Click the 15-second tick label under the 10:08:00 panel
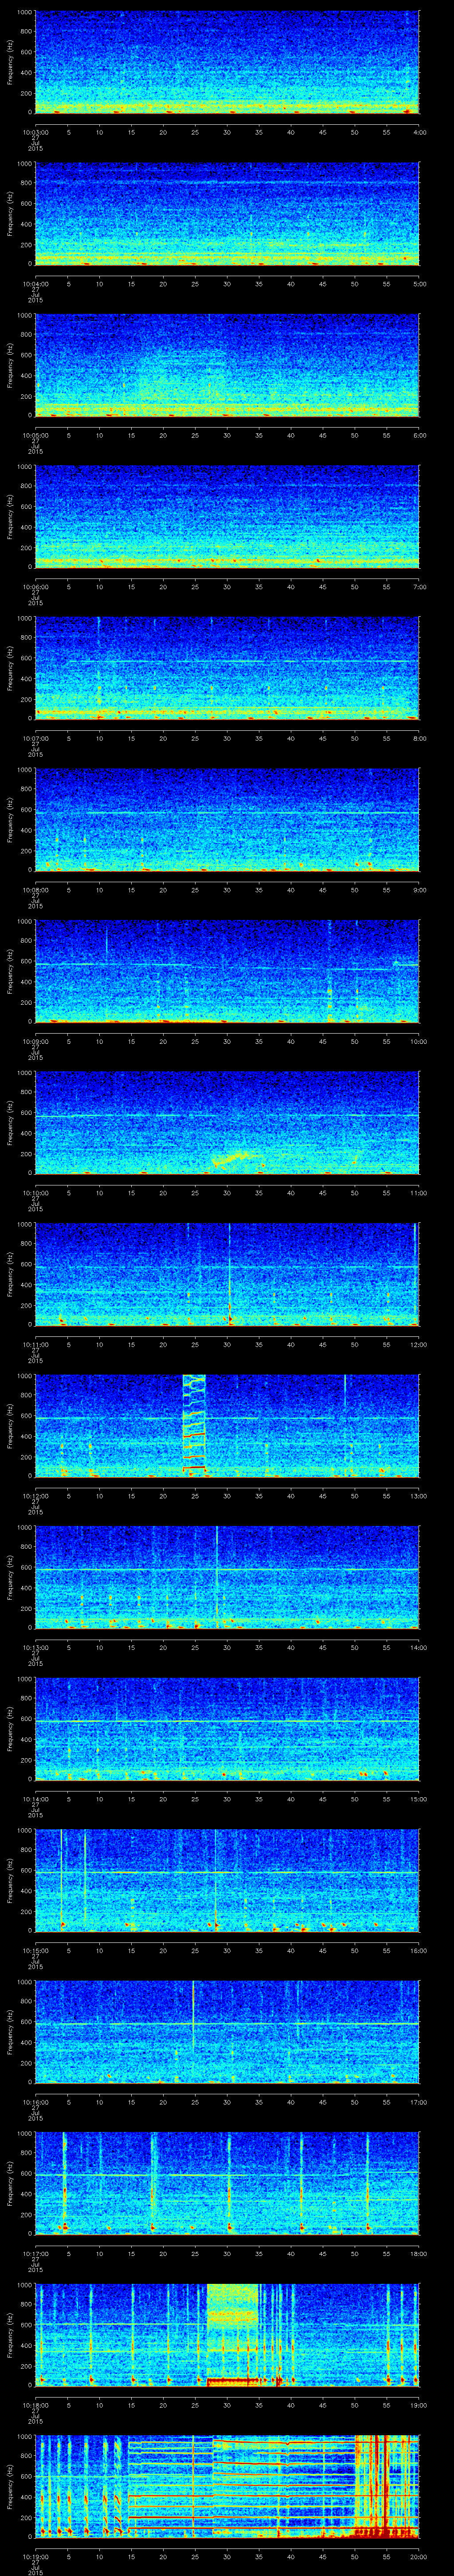The image size is (454, 2576). pos(131,890)
